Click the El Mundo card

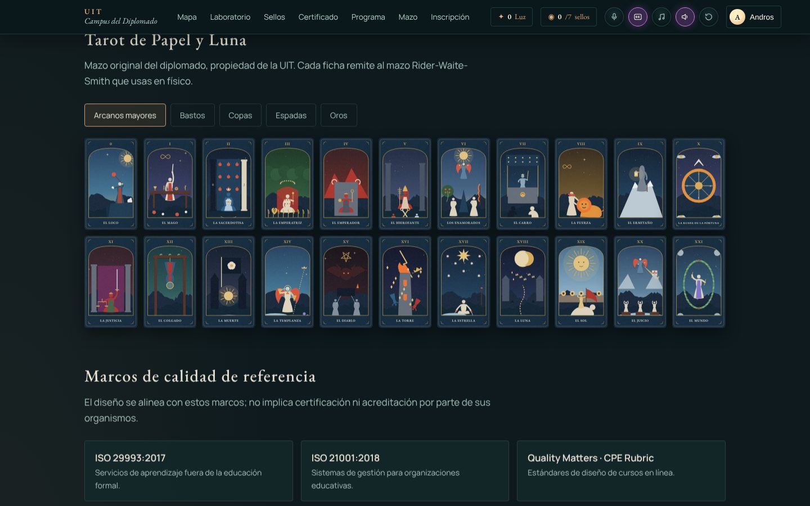point(699,282)
